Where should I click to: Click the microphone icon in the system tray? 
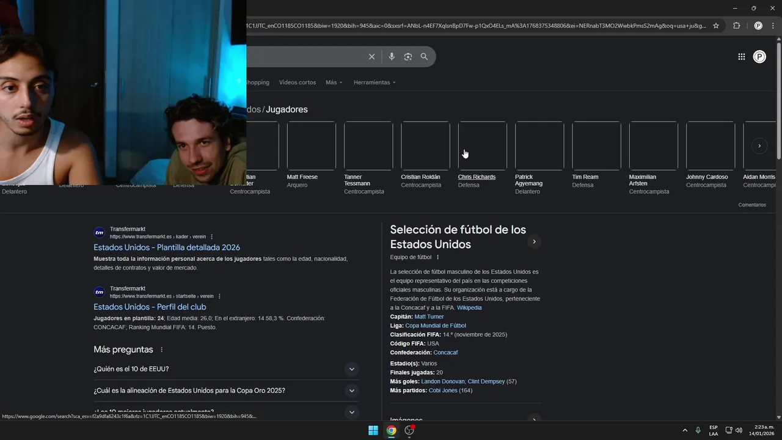tap(698, 430)
